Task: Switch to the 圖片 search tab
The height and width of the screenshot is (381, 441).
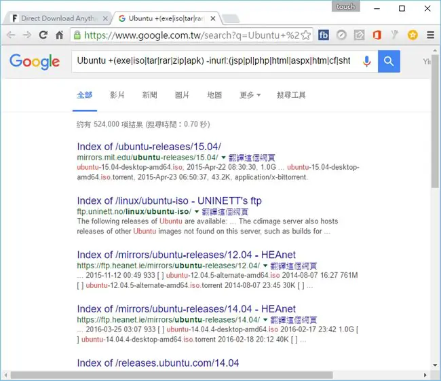Action: [x=182, y=95]
